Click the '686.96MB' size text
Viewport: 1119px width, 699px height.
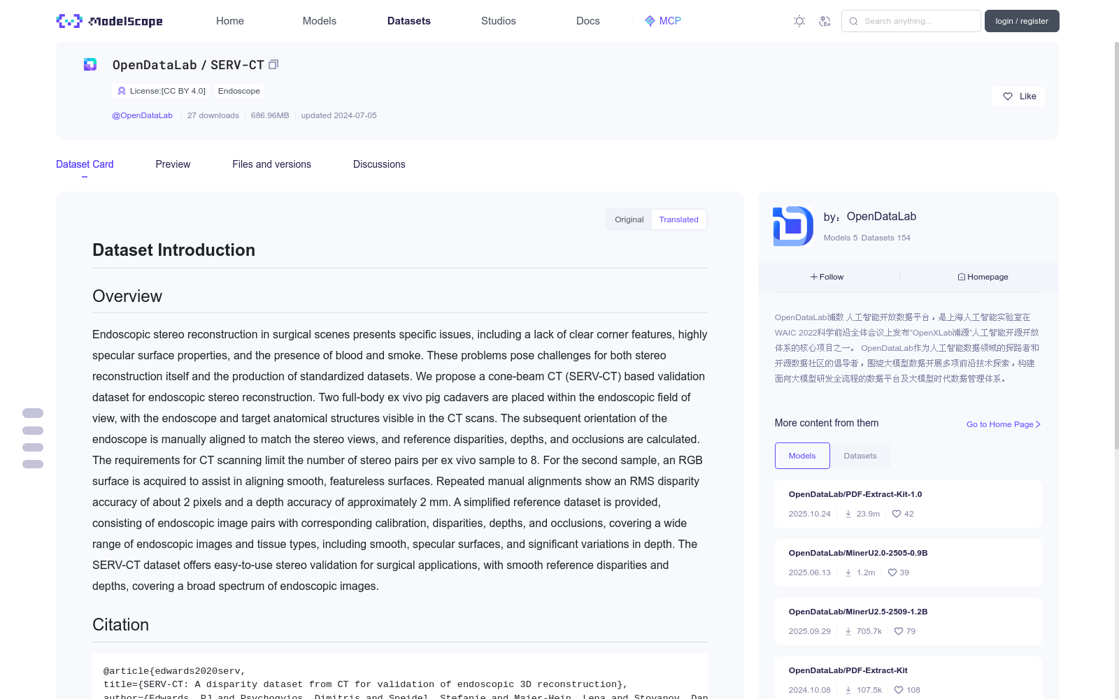[270, 115]
